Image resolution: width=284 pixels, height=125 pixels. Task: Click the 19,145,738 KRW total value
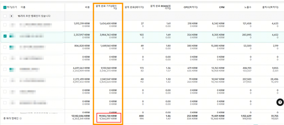click(x=108, y=116)
